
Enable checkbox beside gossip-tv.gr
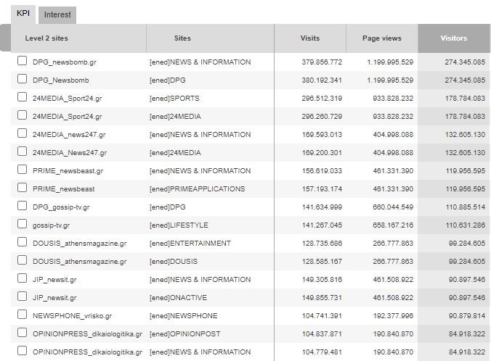point(23,224)
